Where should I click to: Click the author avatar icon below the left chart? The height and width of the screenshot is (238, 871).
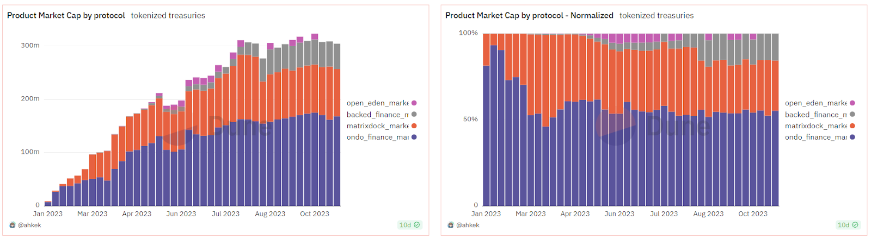click(x=13, y=225)
